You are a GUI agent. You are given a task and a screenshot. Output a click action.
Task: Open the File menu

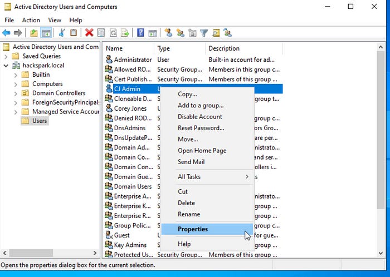9,20
